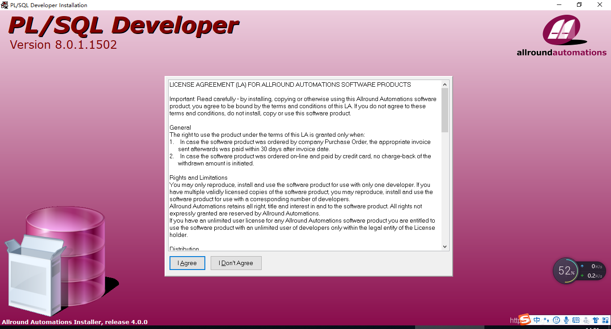This screenshot has height=329, width=611.
Task: Click the license agreement scrollbar thumb
Action: click(445, 110)
